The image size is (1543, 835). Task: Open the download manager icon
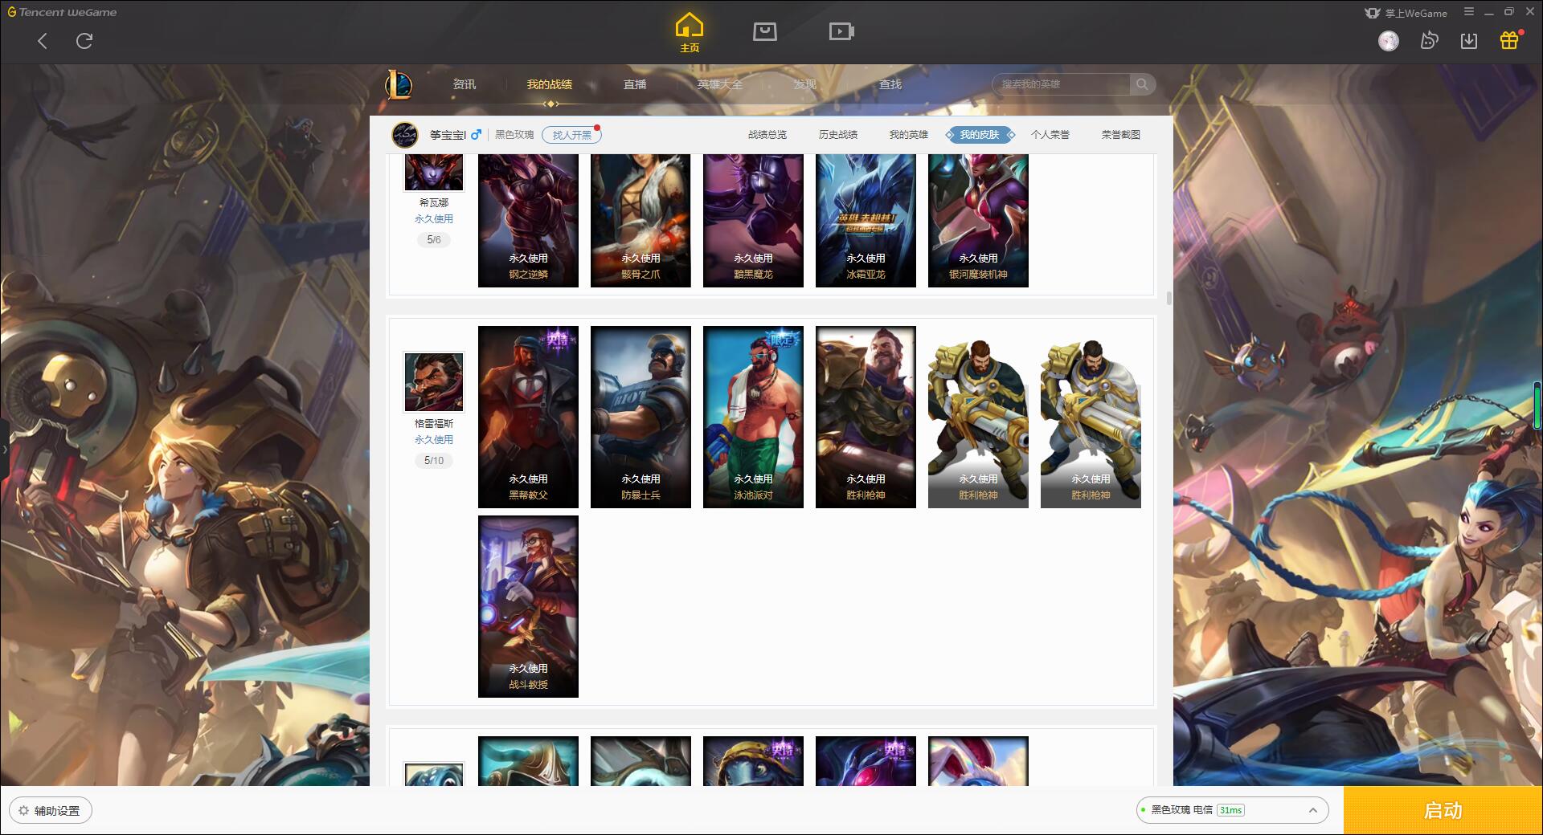pos(1469,41)
